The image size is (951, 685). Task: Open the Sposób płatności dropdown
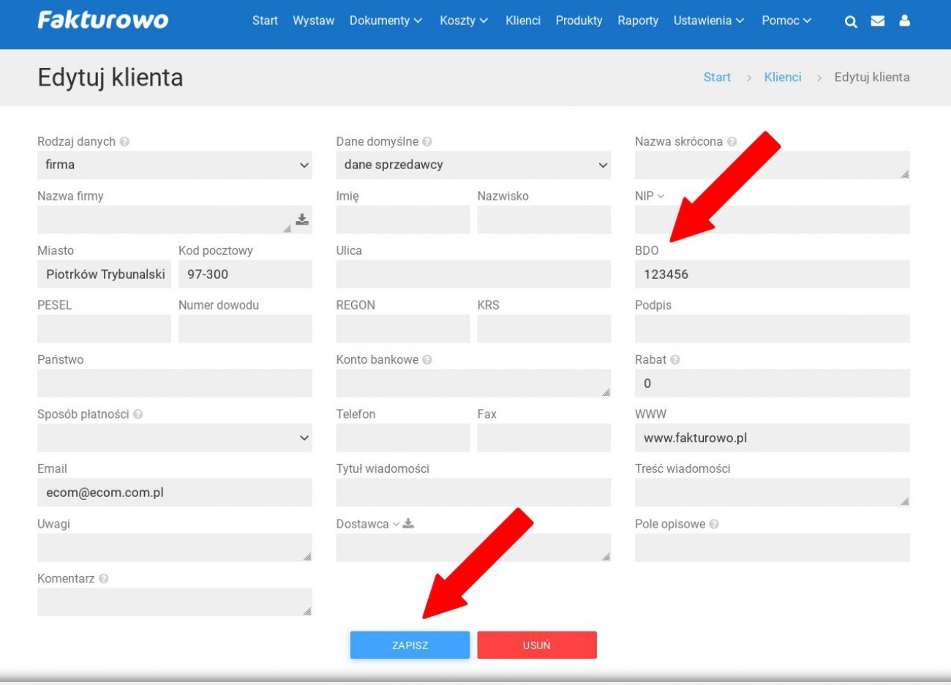[x=174, y=438]
